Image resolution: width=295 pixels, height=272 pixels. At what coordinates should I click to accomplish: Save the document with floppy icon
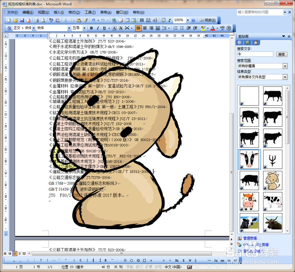pyautogui.click(x=22, y=20)
